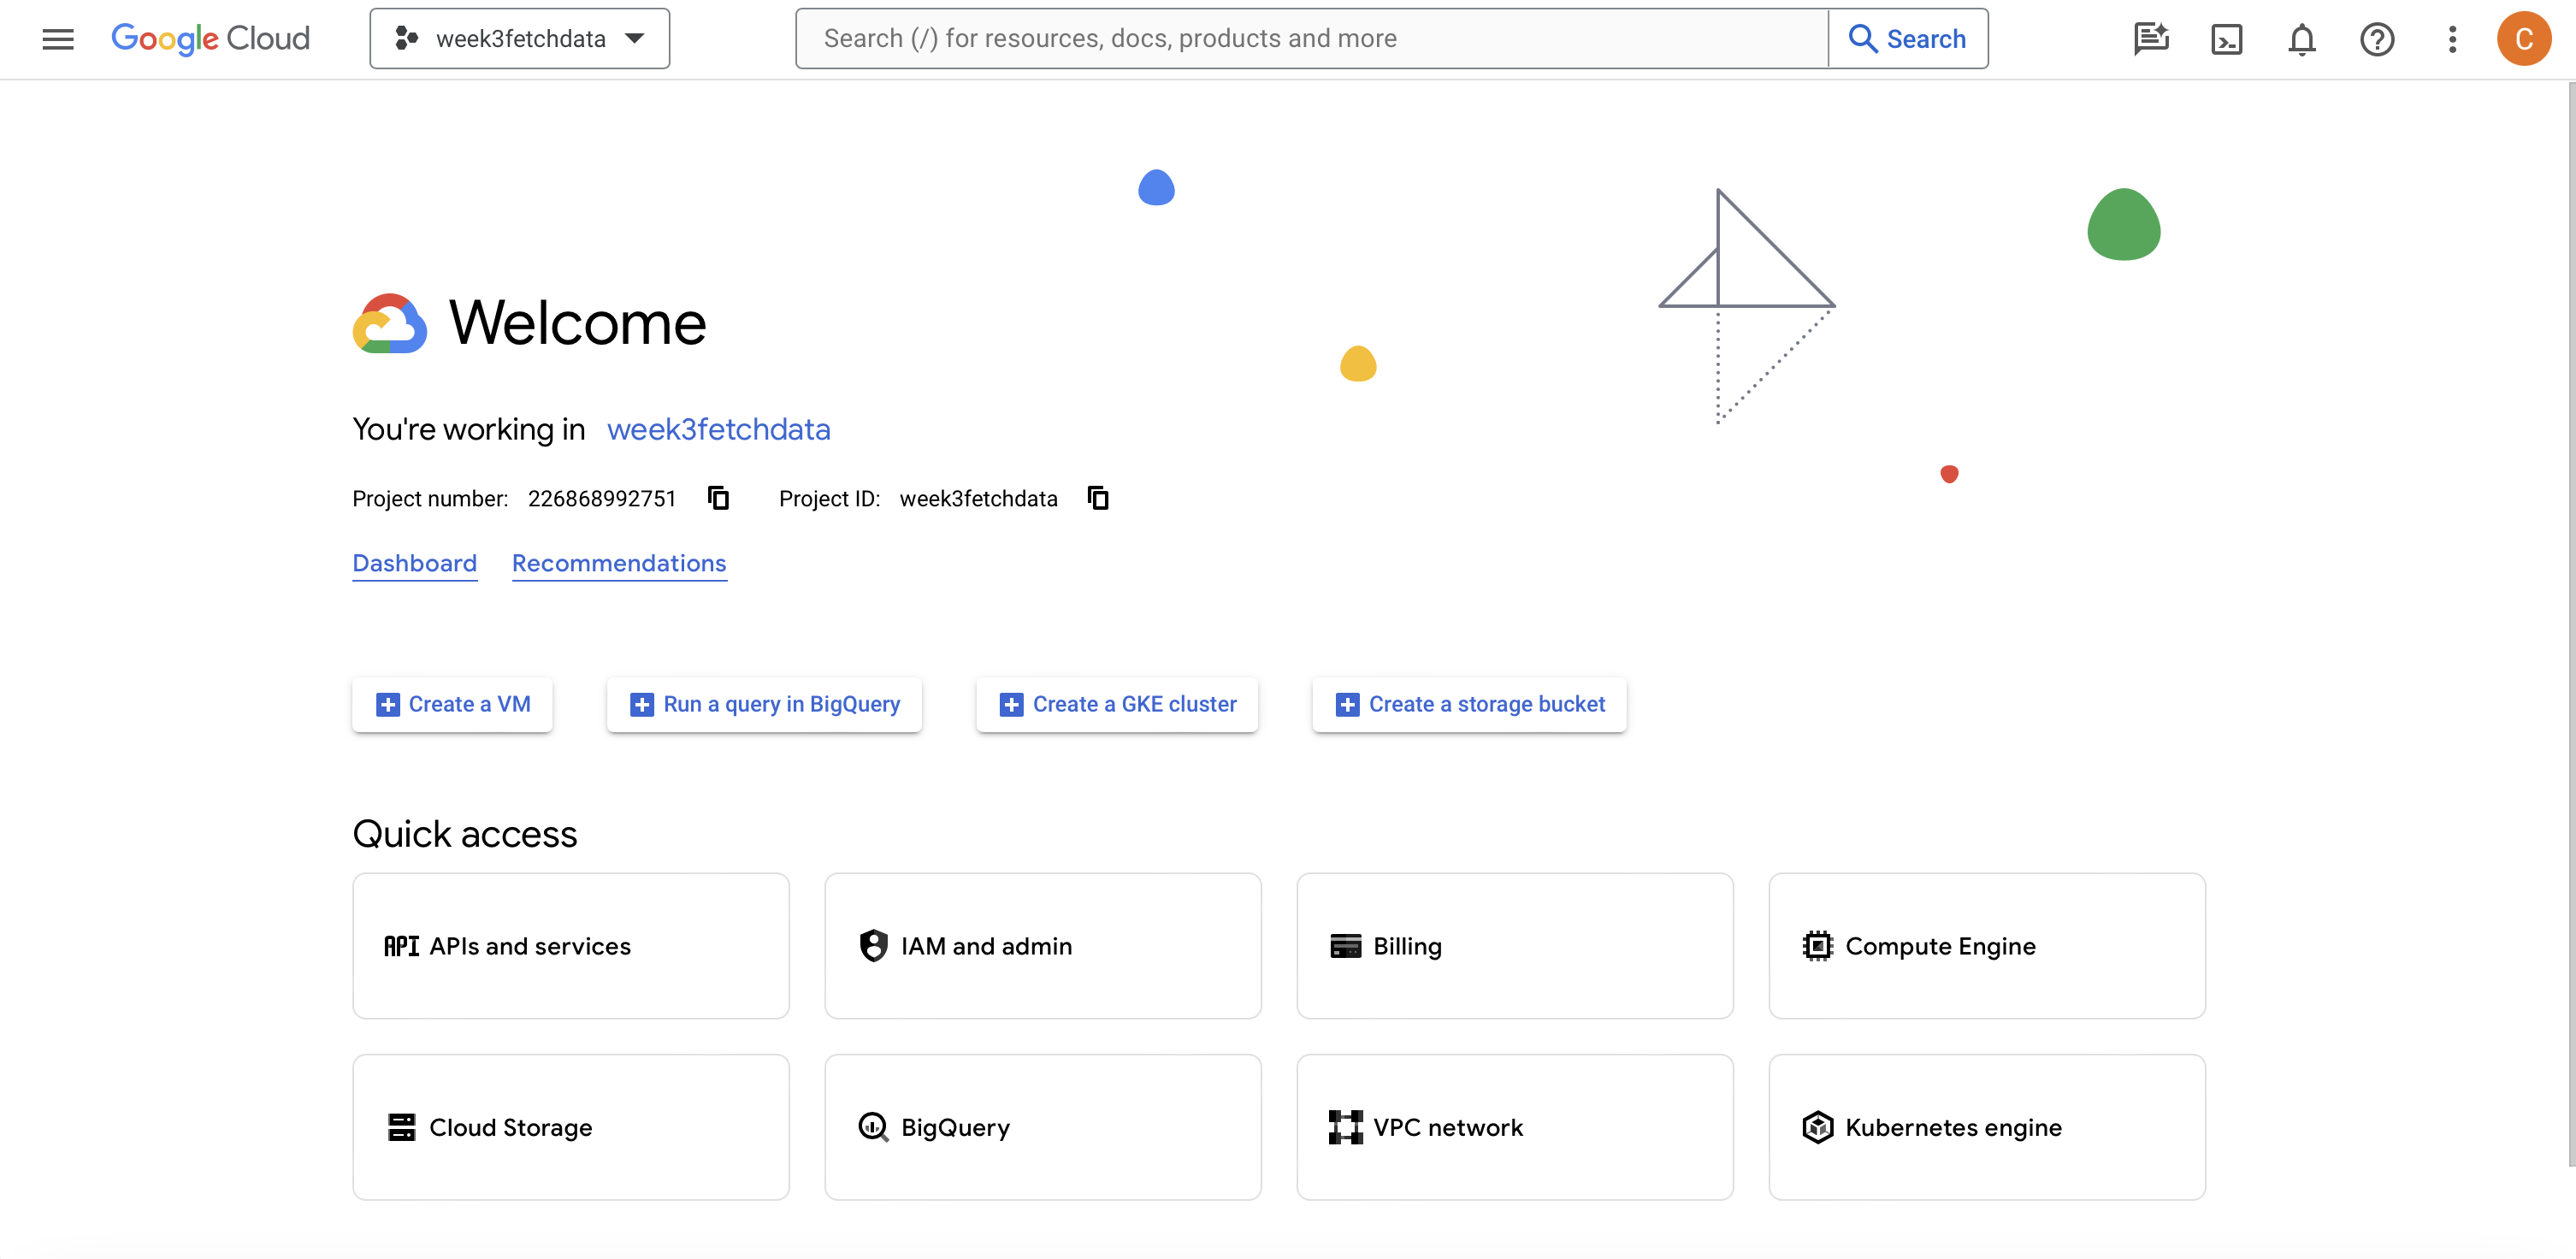The height and width of the screenshot is (1259, 2576).
Task: Open the main navigation hamburger menu
Action: pyautogui.click(x=58, y=39)
